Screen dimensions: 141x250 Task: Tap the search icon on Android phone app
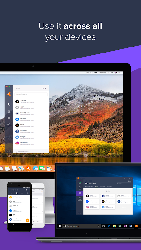[26, 190]
